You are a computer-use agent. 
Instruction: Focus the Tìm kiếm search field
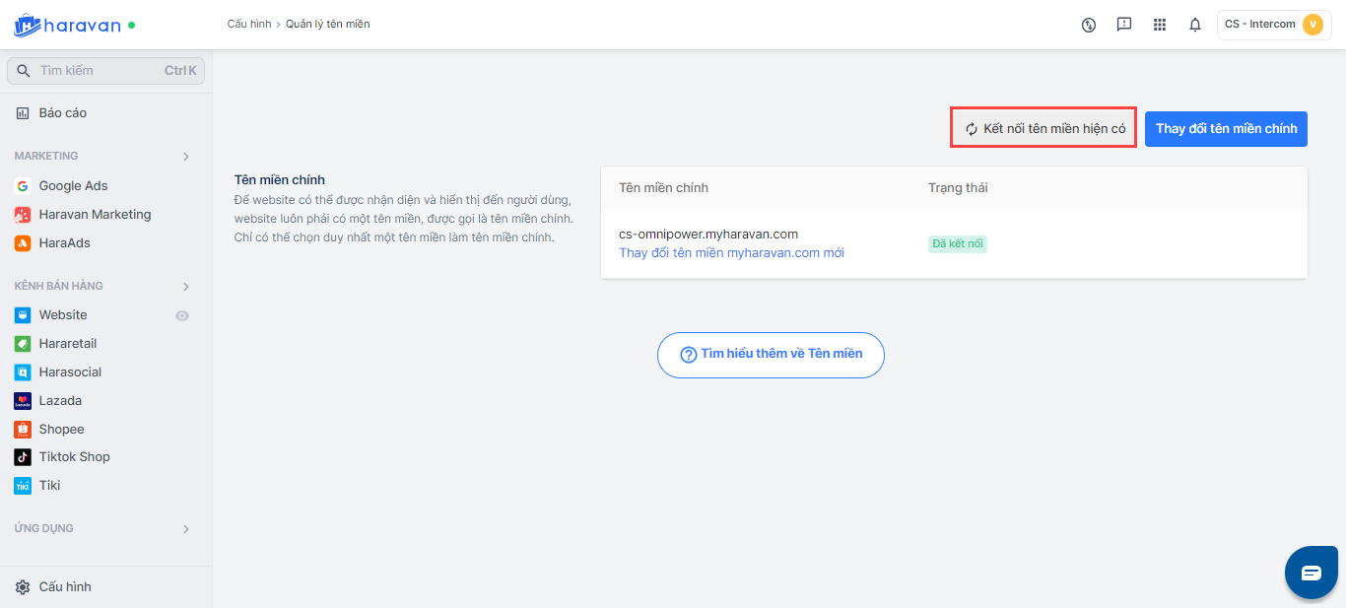pos(99,71)
